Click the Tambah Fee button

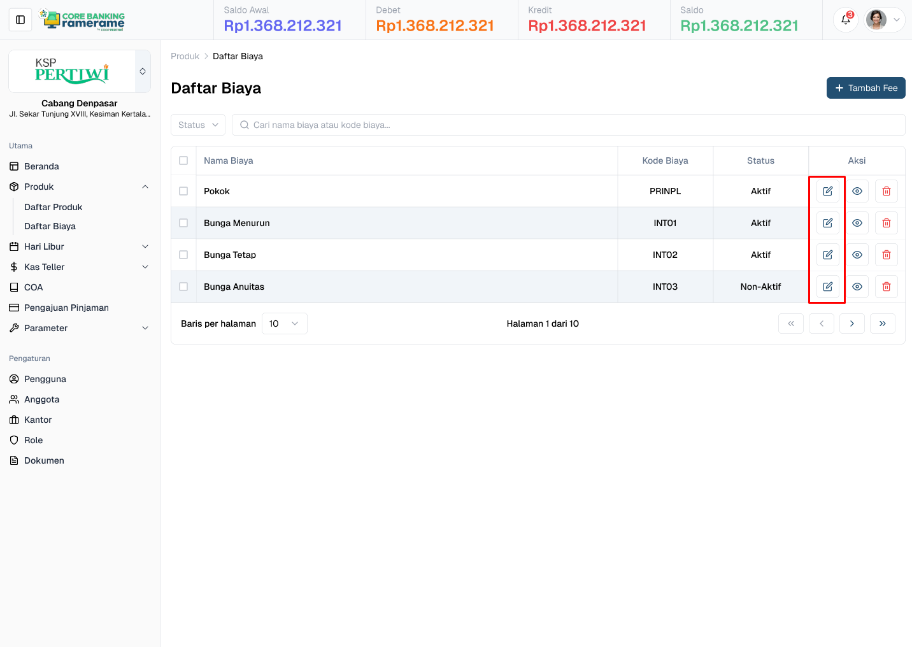point(866,87)
